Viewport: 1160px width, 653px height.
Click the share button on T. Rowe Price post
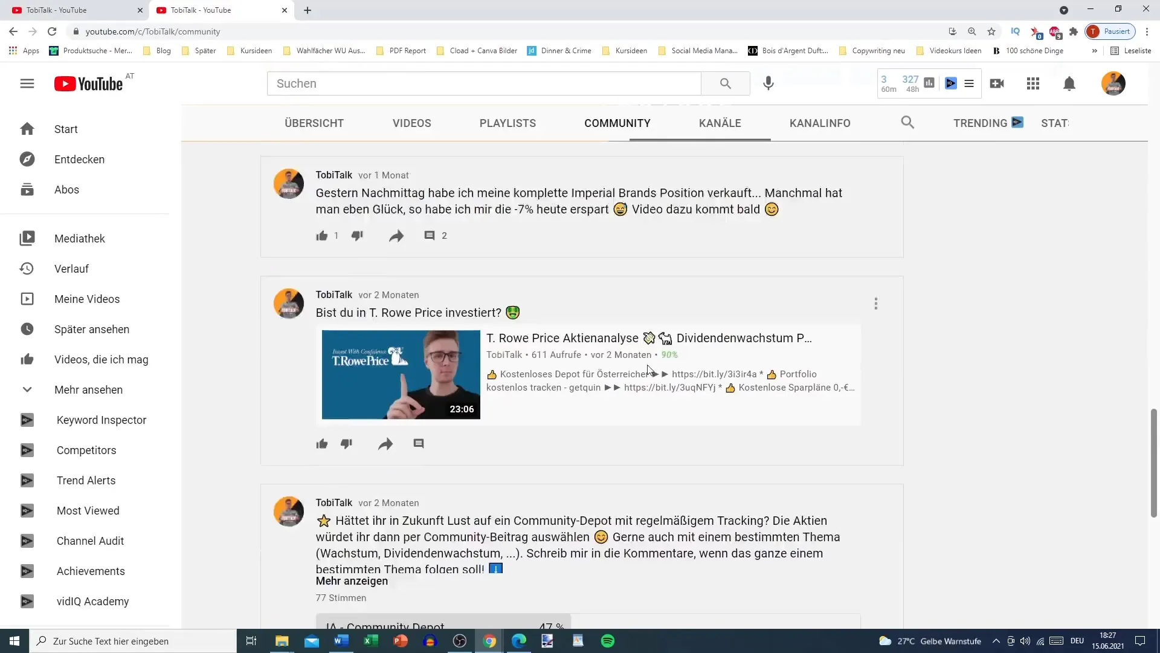click(385, 443)
